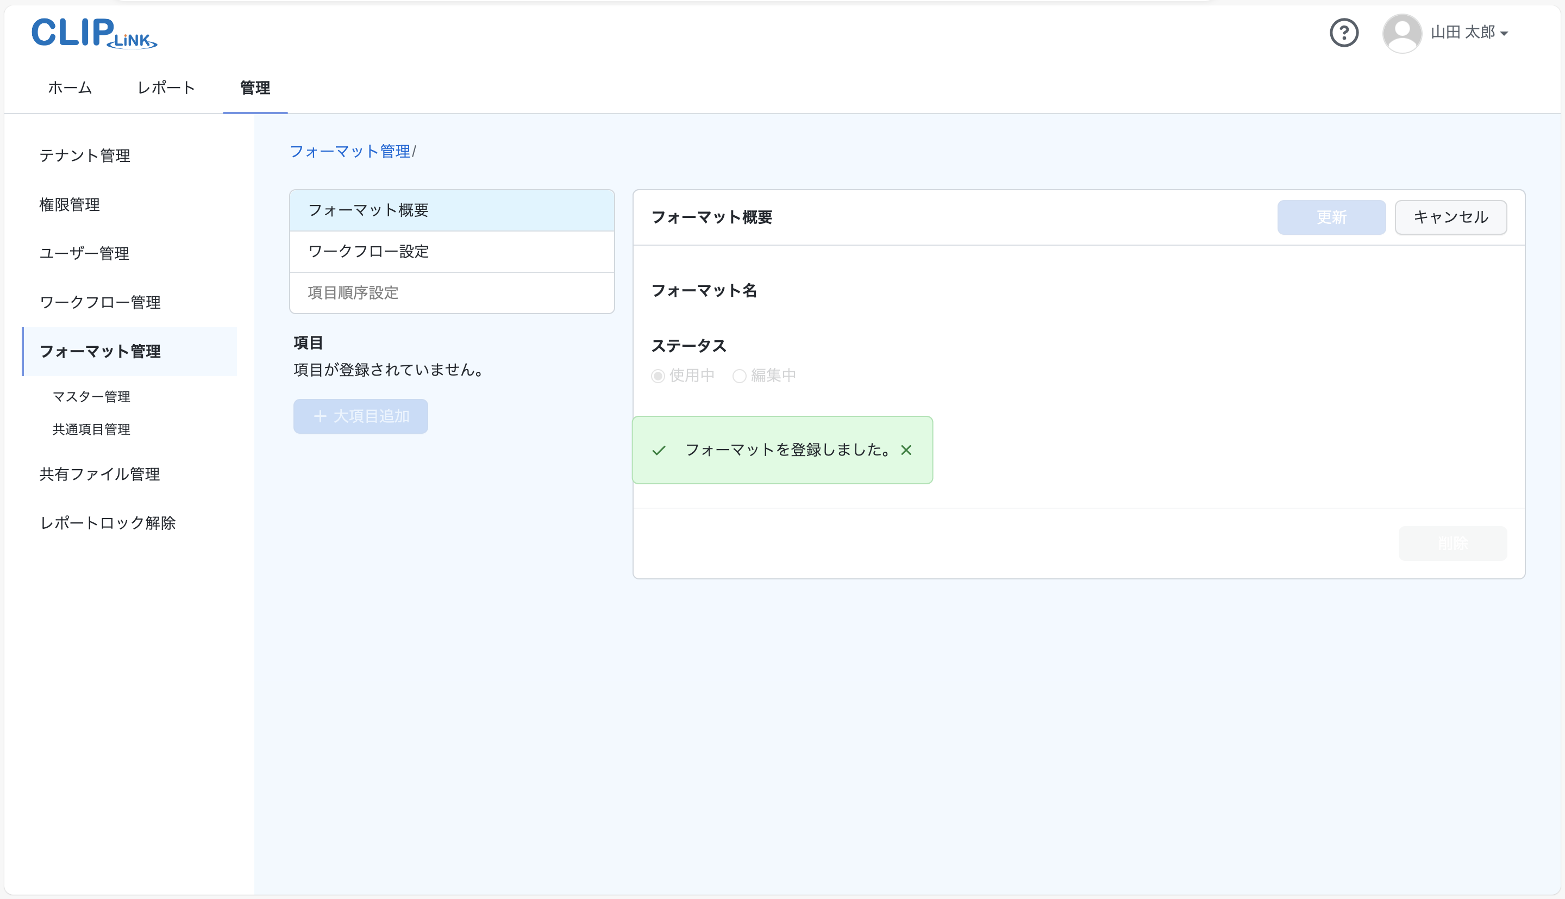The height and width of the screenshot is (899, 1565).
Task: Click the green checkmark in the success message
Action: click(x=660, y=450)
